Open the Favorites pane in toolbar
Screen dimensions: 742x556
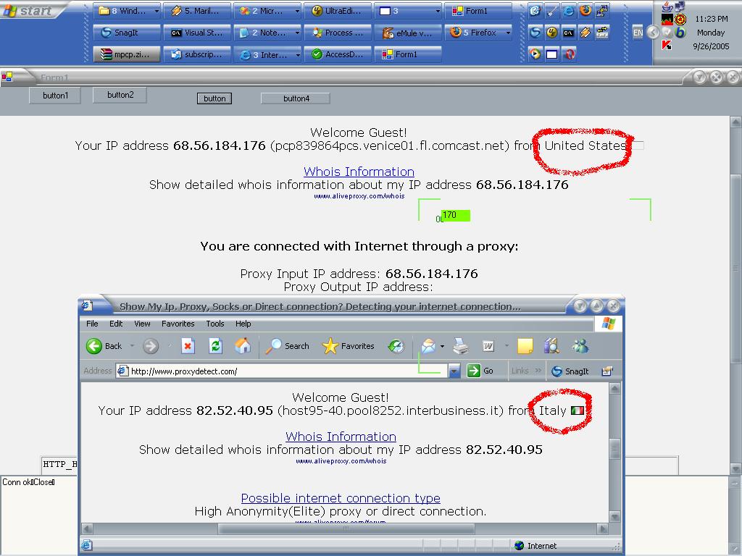(x=348, y=346)
